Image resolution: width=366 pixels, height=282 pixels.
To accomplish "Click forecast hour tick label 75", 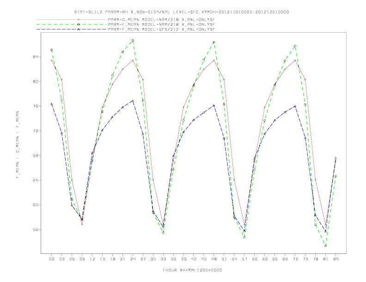I will coord(305,259).
